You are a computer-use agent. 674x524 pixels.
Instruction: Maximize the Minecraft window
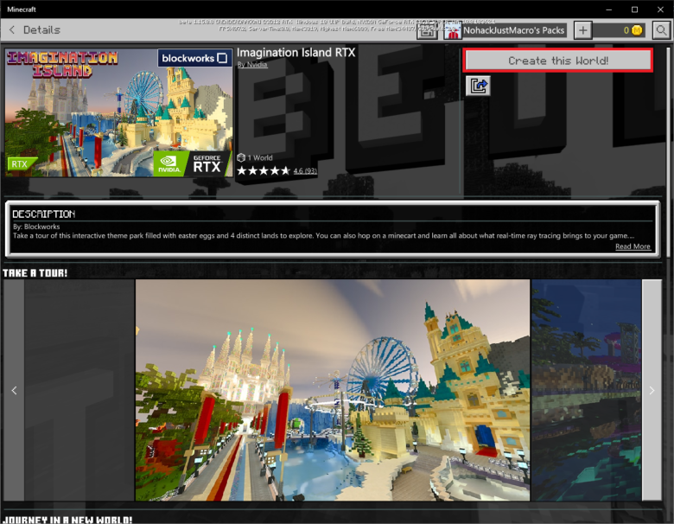coord(634,10)
